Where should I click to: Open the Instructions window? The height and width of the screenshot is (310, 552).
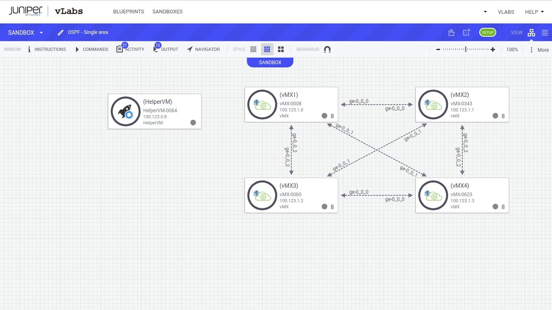tap(47, 50)
